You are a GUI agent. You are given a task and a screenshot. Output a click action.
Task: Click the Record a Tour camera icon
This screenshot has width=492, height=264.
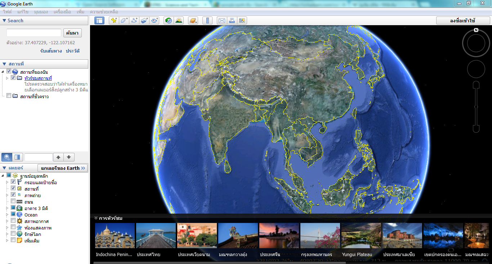coord(155,21)
